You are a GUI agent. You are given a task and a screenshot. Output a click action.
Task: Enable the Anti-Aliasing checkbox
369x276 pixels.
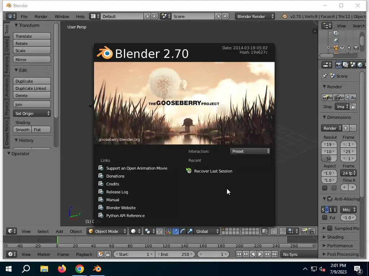tap(330, 199)
